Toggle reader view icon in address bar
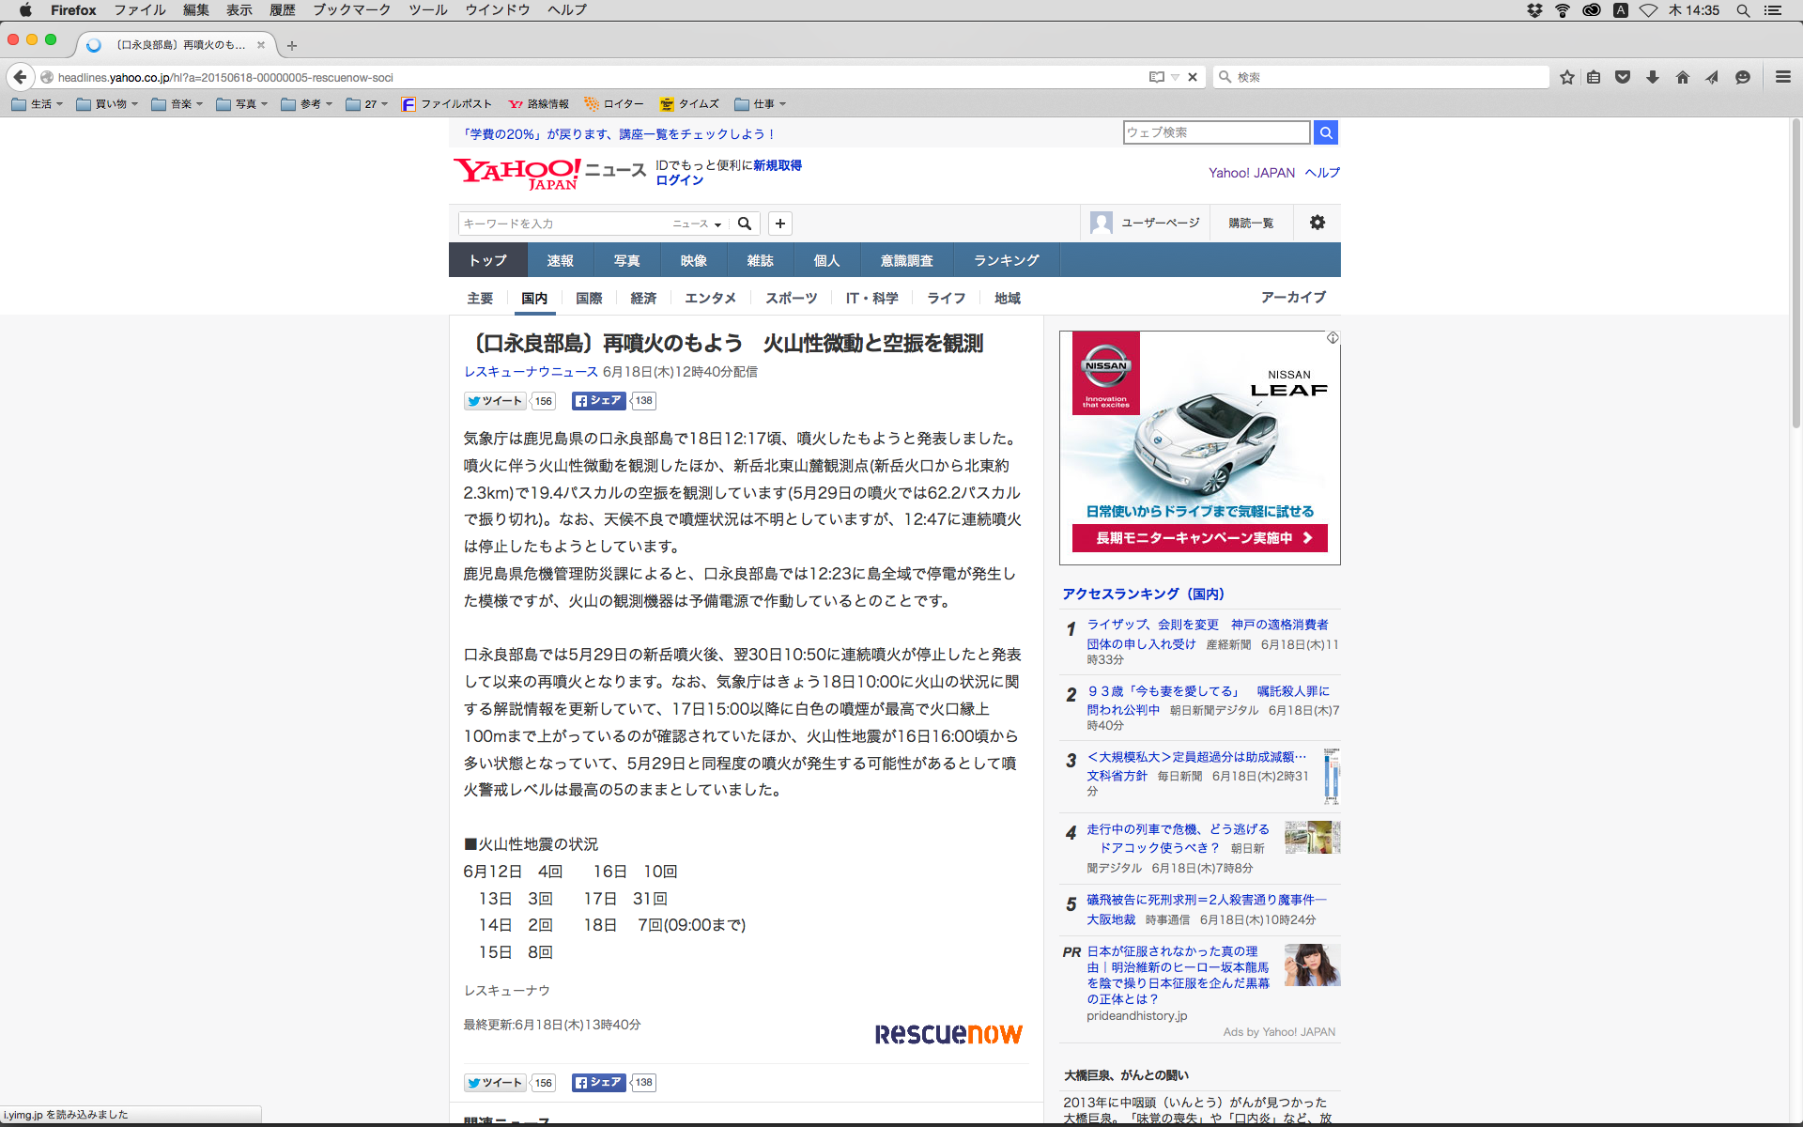The height and width of the screenshot is (1127, 1803). pos(1157,77)
